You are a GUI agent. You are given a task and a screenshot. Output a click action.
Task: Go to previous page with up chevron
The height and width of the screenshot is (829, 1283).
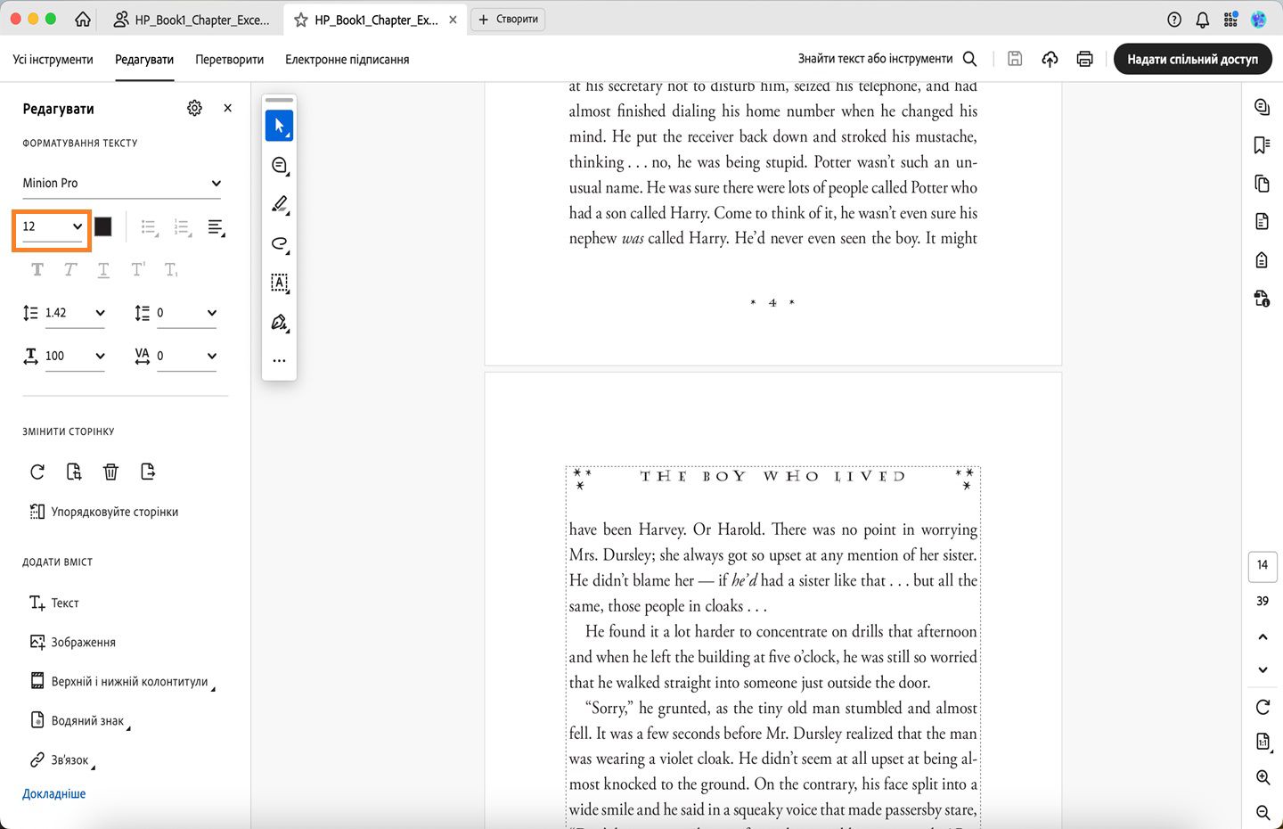[x=1263, y=636]
